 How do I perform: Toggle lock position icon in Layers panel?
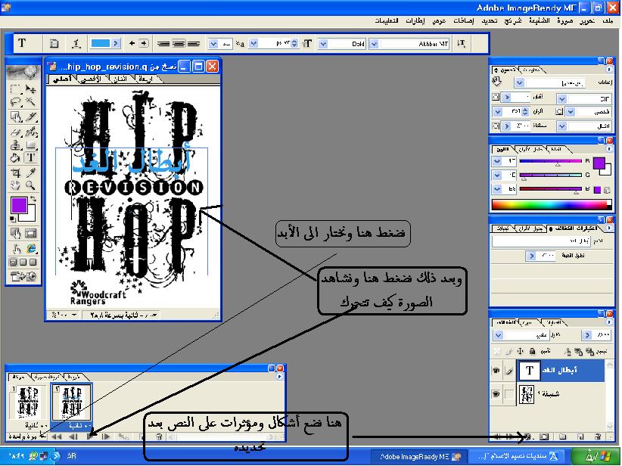521,351
